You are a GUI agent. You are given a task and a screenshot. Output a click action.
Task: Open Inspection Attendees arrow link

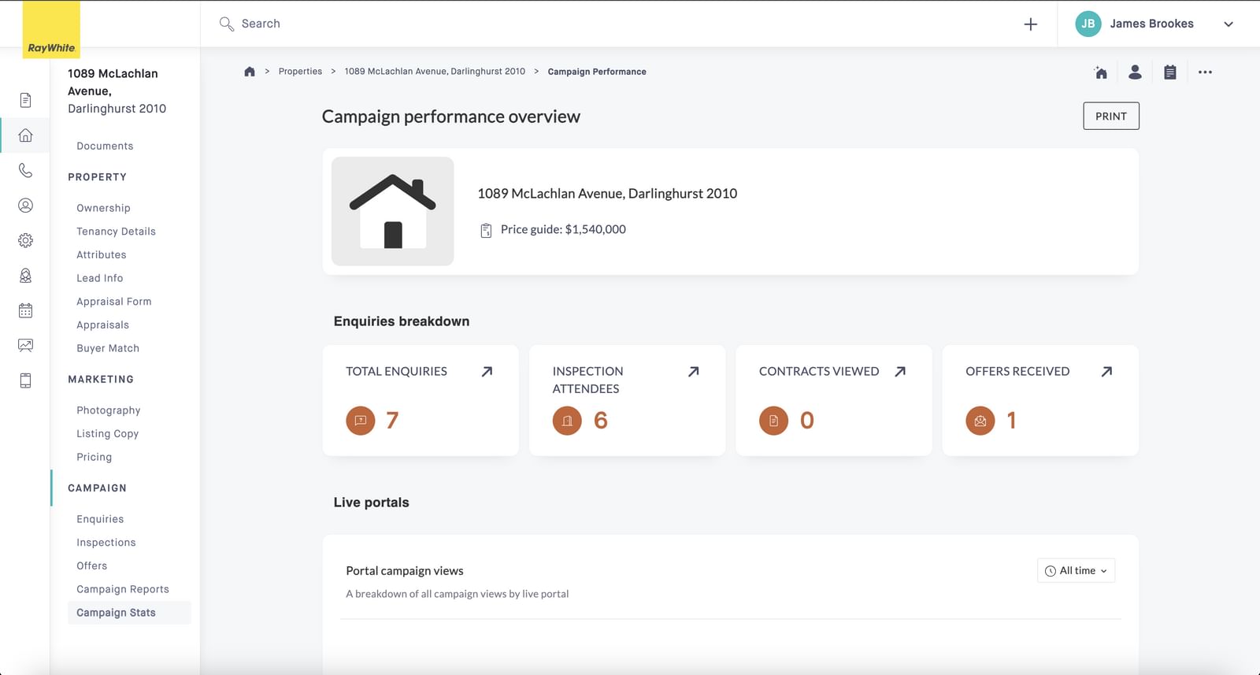click(693, 372)
